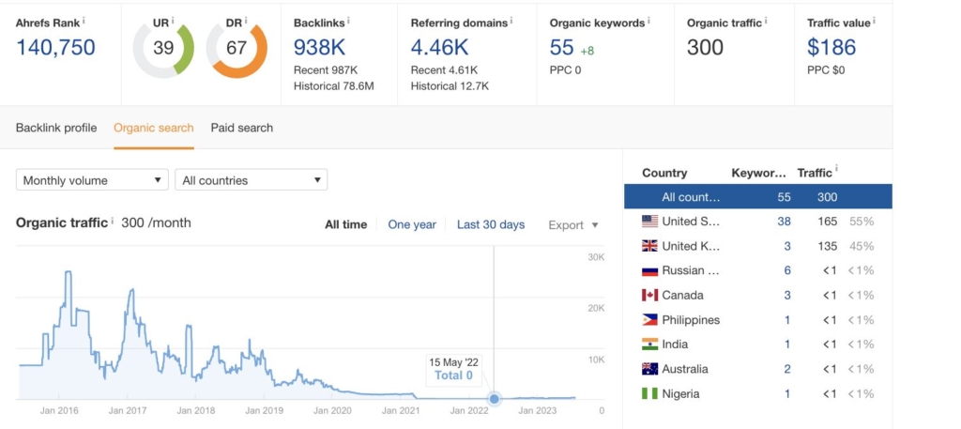The image size is (961, 429).
Task: Click the DR info icon
Action: (248, 19)
